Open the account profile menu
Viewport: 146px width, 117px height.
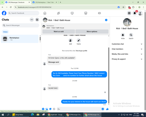pos(140,13)
